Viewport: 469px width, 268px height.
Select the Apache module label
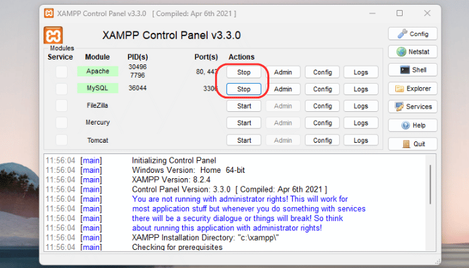pyautogui.click(x=98, y=71)
